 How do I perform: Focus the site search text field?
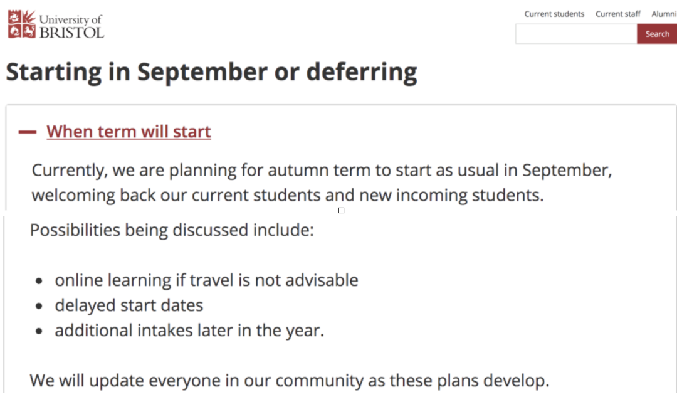[575, 34]
